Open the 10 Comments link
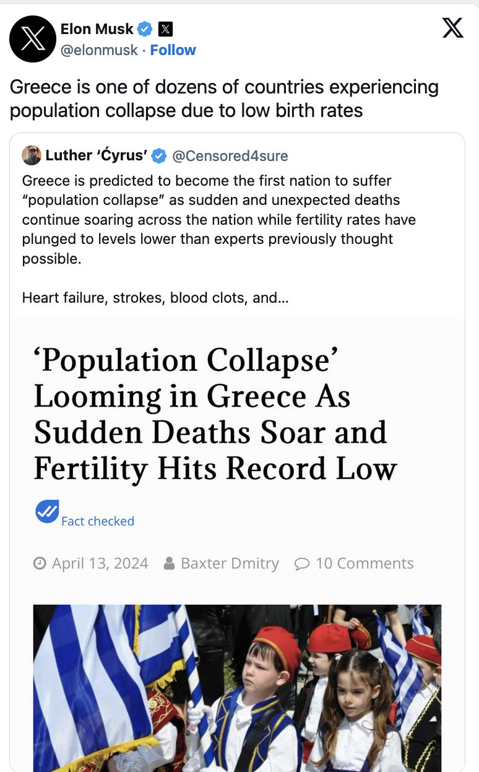The image size is (479, 772). [x=365, y=563]
